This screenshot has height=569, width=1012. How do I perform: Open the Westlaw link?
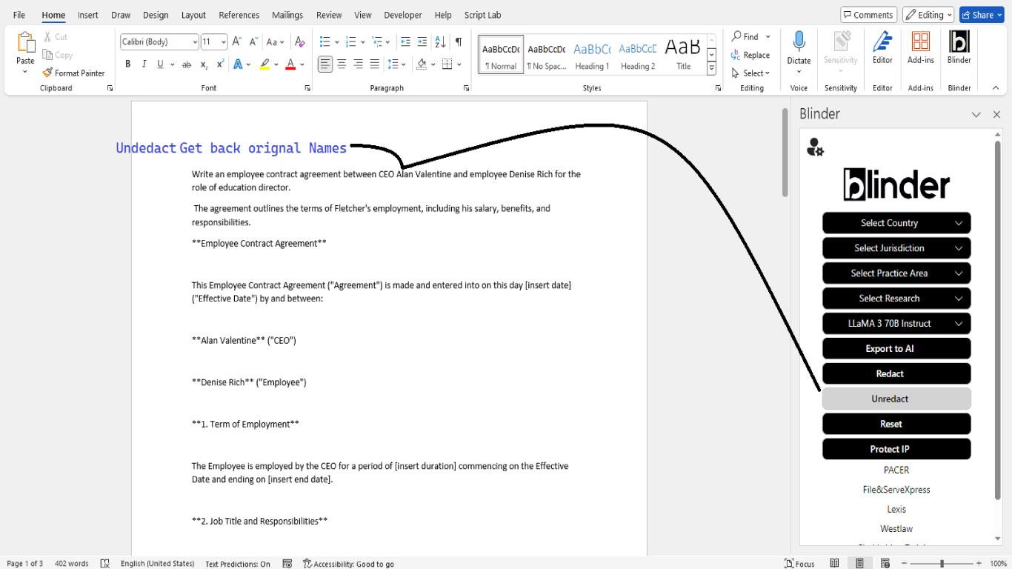click(896, 528)
